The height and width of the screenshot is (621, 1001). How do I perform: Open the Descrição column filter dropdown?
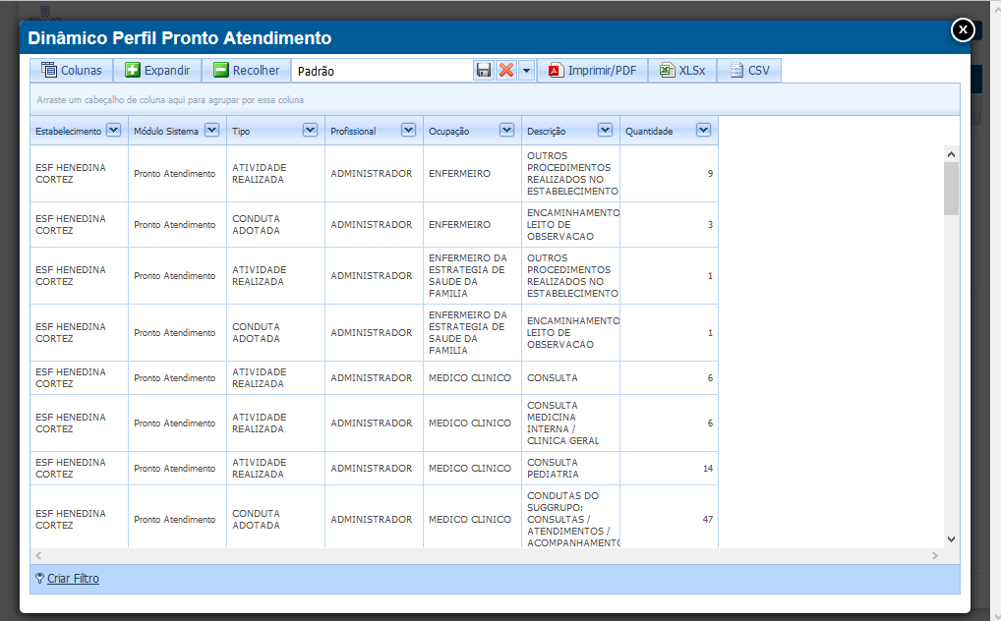(x=605, y=131)
